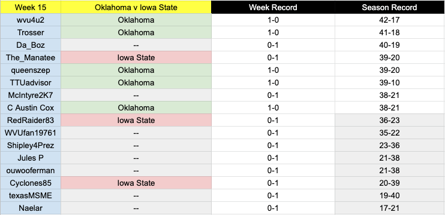445x215 pixels.
Task: Select TTUadvisor season record 39-10
Action: click(x=389, y=82)
